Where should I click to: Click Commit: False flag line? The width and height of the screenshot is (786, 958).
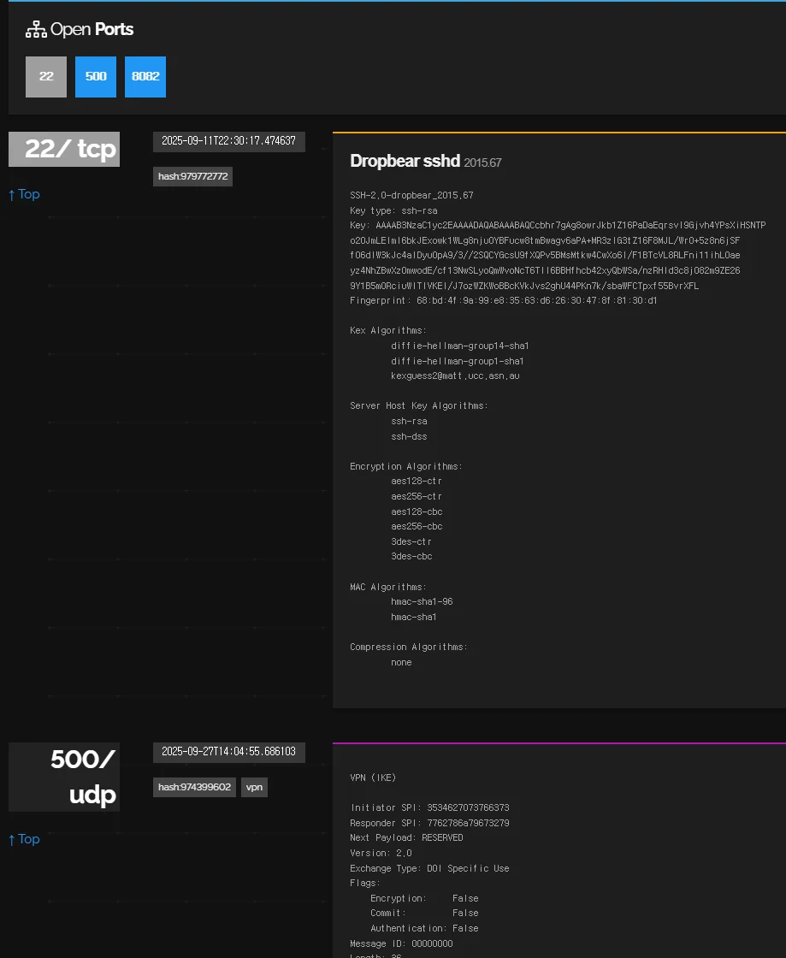[x=424, y=913]
